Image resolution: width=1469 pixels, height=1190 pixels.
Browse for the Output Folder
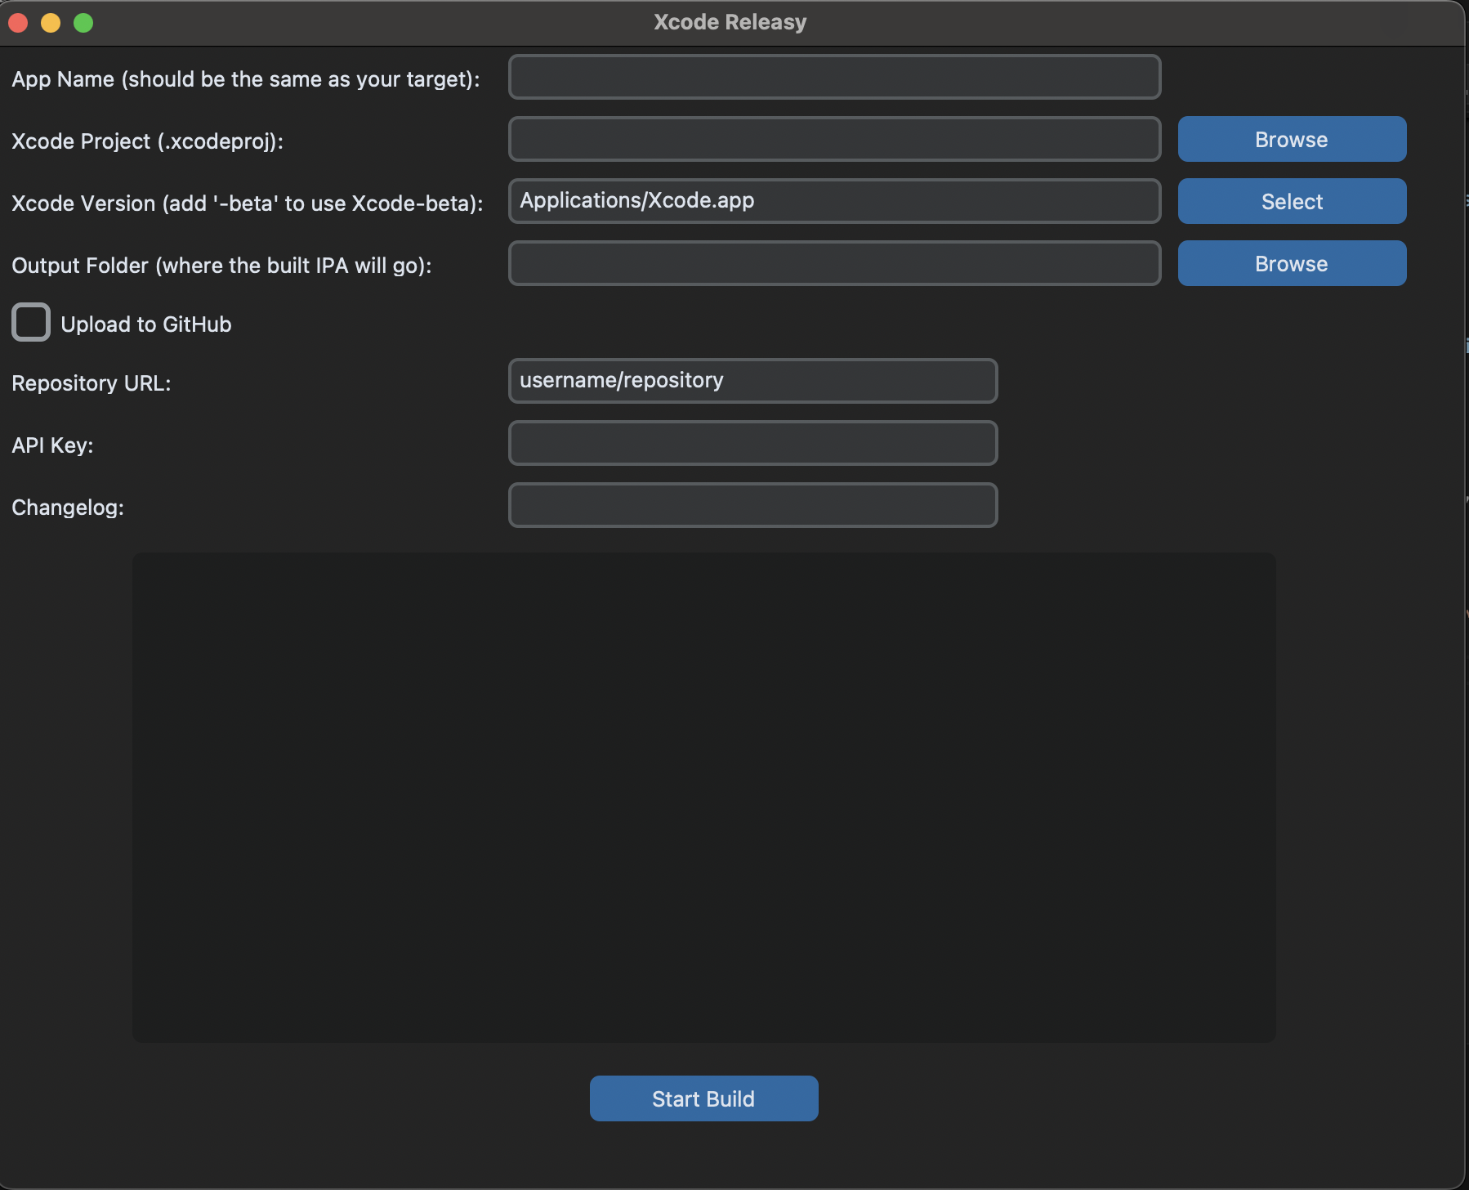click(1292, 263)
